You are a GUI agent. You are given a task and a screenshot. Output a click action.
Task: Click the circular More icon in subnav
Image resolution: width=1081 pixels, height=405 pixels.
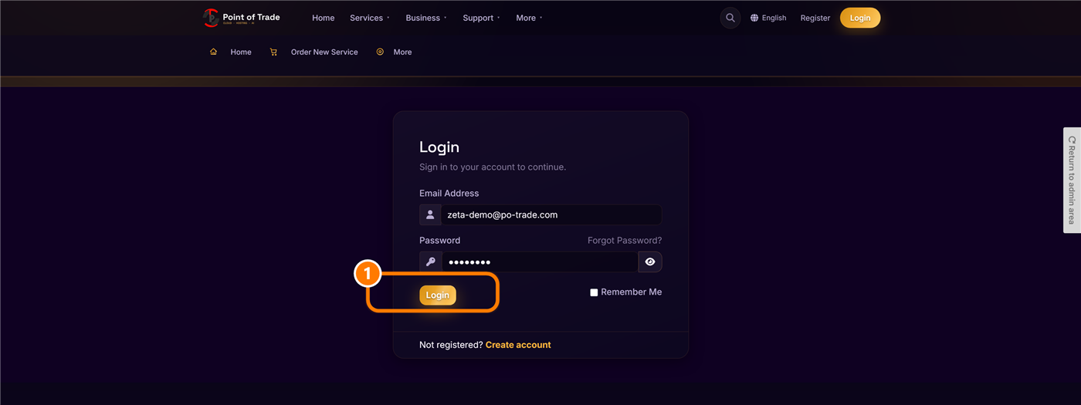coord(380,52)
